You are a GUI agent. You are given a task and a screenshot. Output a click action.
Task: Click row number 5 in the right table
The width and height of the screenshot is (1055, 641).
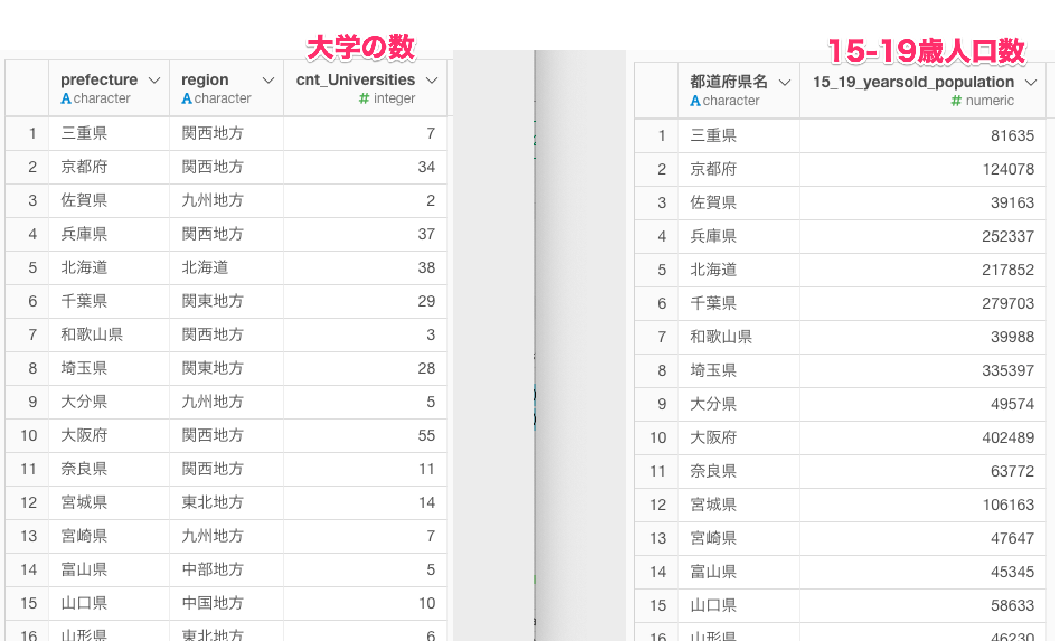657,270
